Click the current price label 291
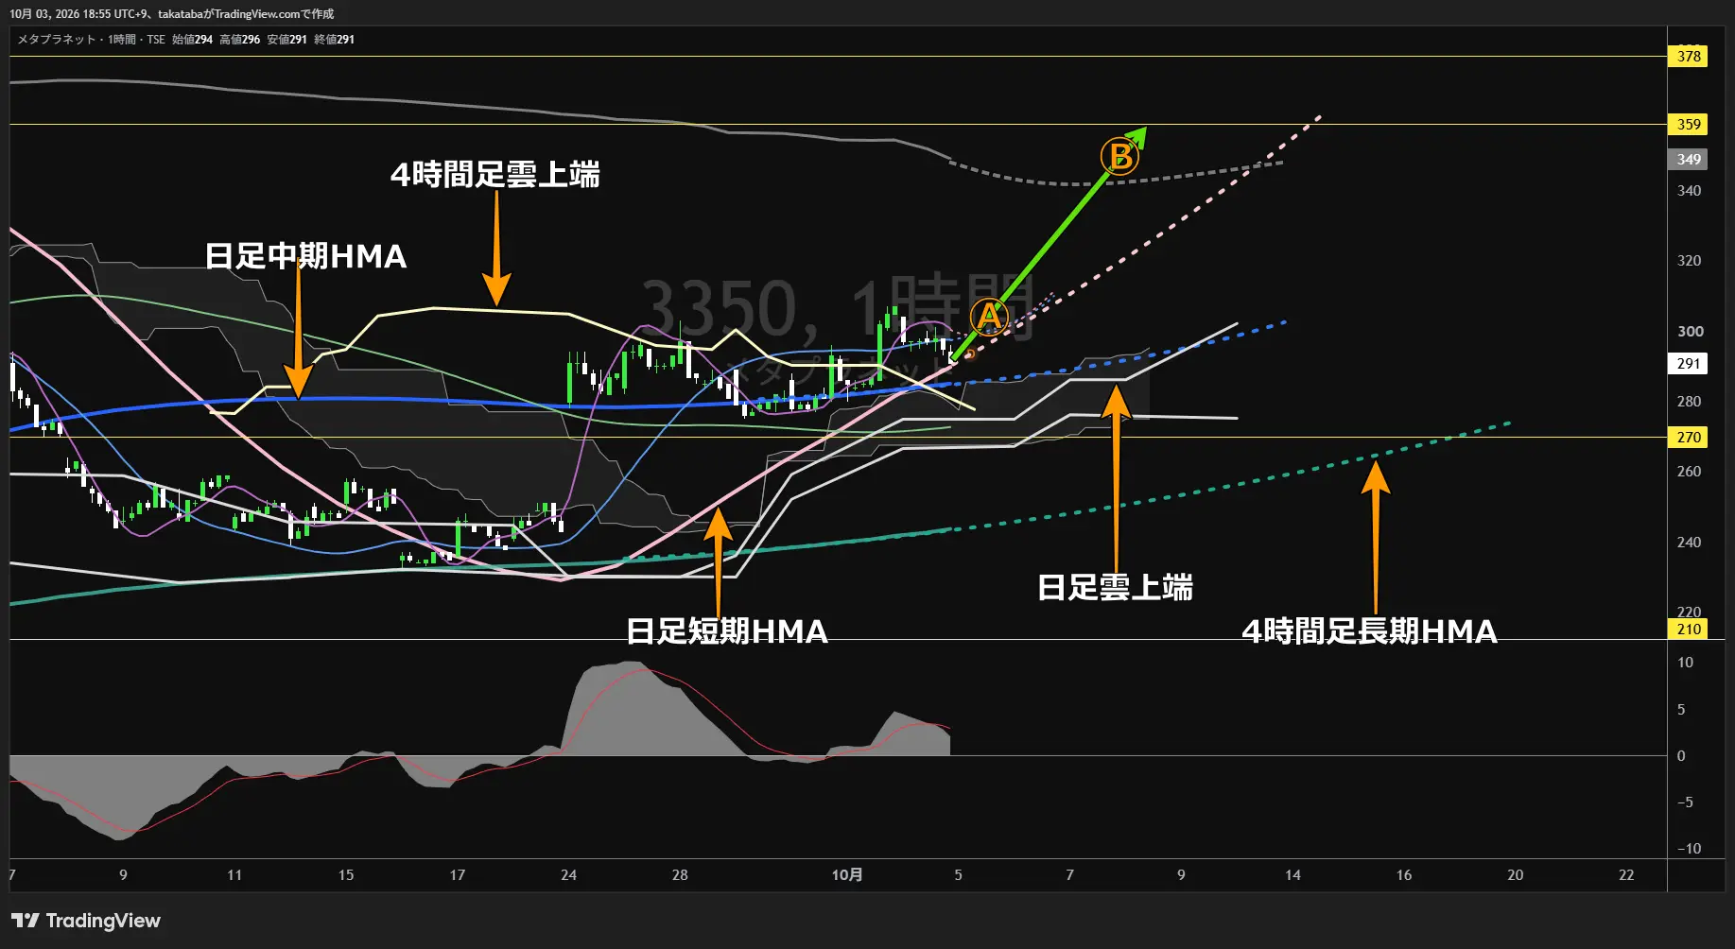The width and height of the screenshot is (1735, 949). tap(1689, 363)
